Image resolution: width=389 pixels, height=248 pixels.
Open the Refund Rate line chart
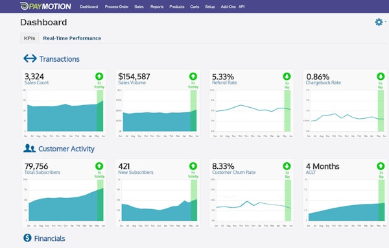pyautogui.click(x=252, y=113)
